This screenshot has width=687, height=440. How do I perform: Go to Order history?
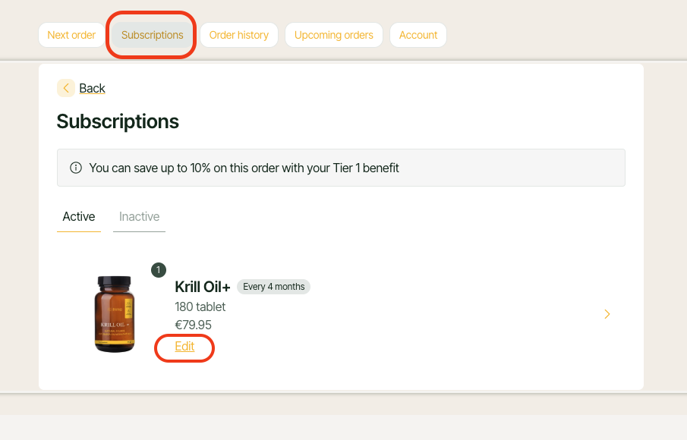click(x=239, y=35)
